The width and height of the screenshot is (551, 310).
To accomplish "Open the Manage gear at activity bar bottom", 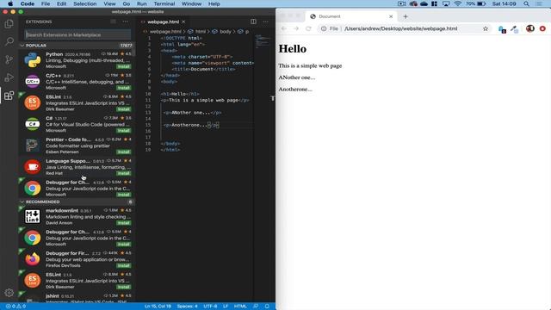I will pyautogui.click(x=9, y=293).
